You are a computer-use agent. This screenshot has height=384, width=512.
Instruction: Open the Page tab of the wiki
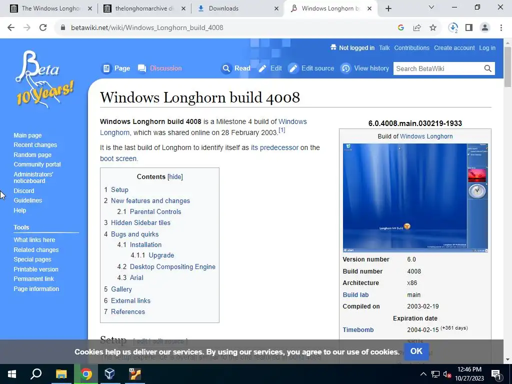click(115, 68)
